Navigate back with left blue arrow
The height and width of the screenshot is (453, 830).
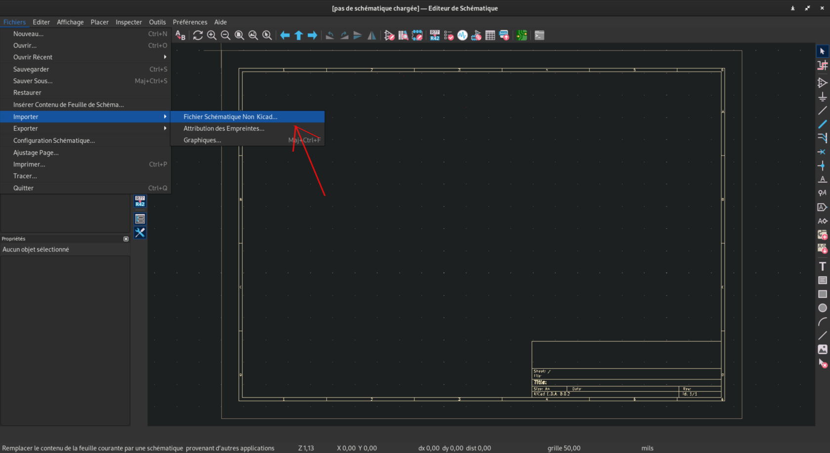point(285,36)
